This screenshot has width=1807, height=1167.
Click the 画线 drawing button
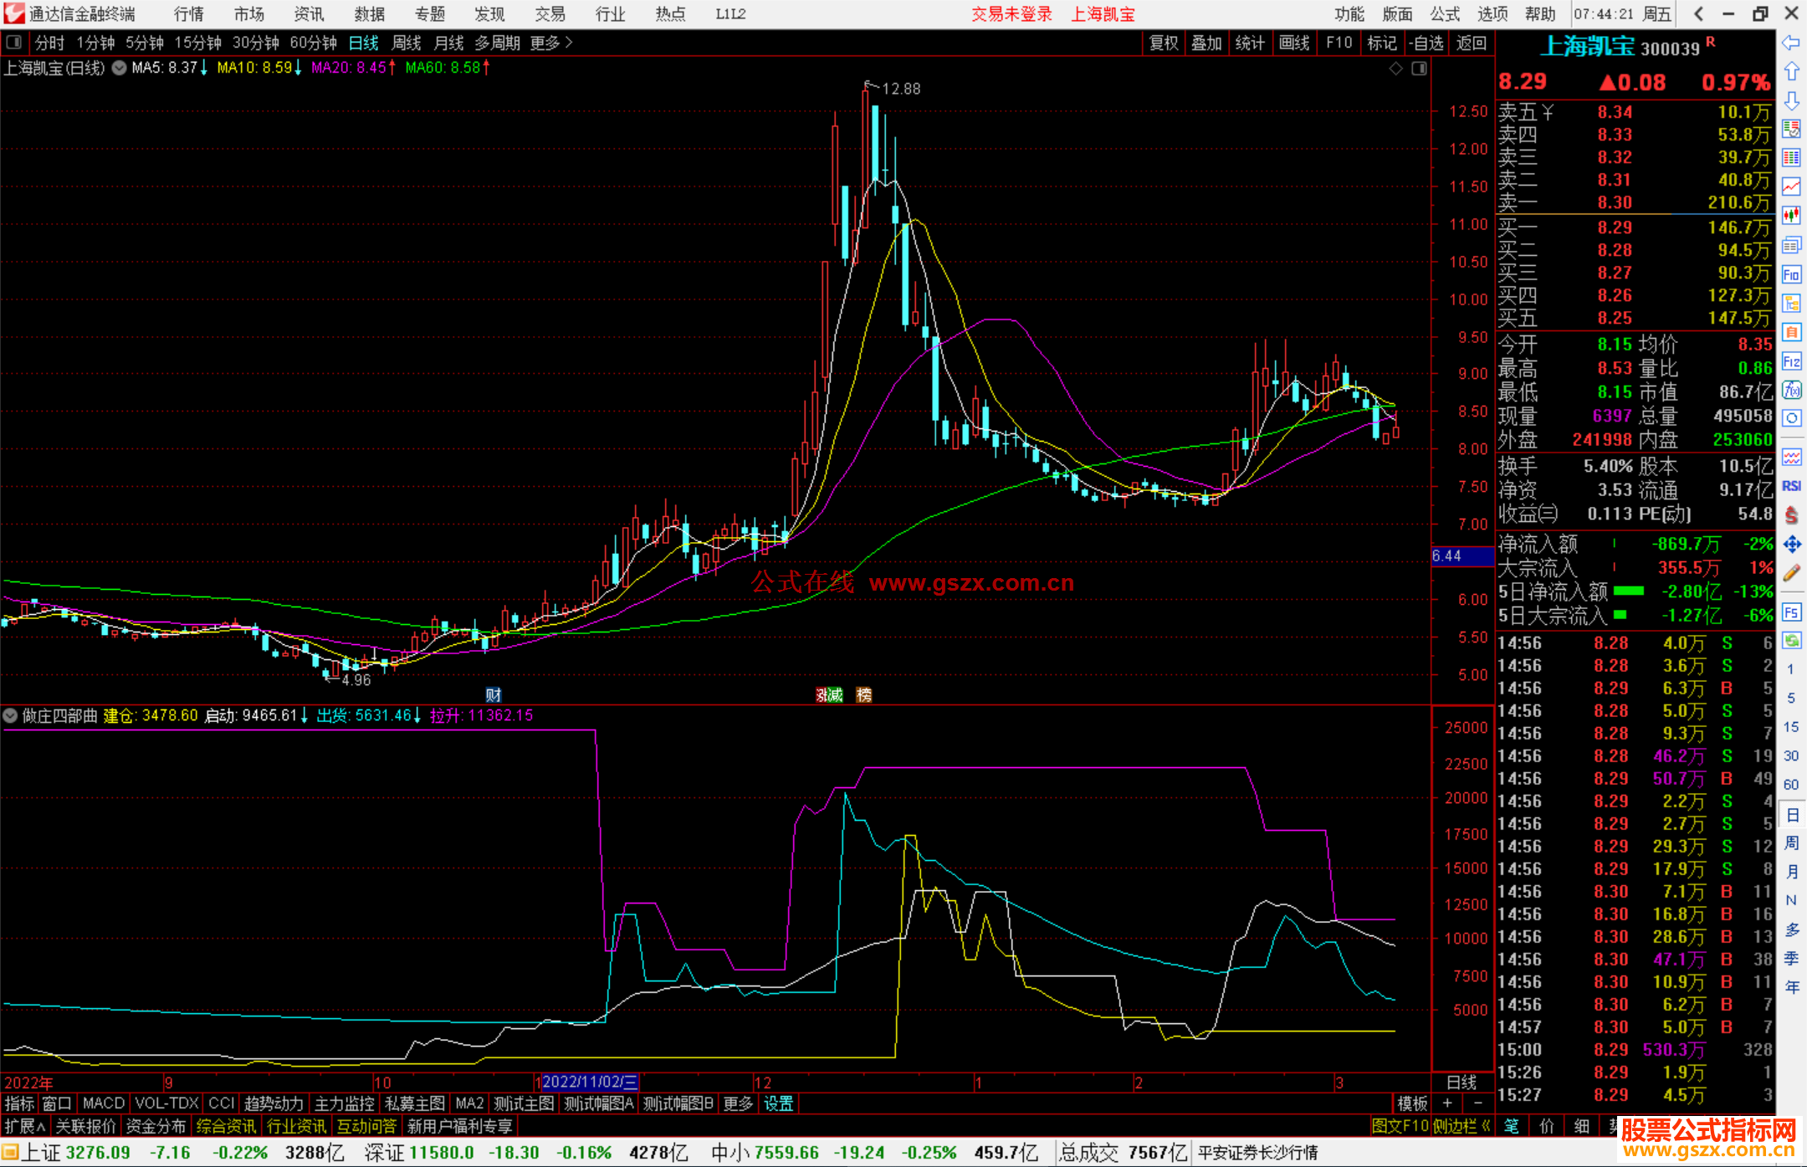(1294, 43)
